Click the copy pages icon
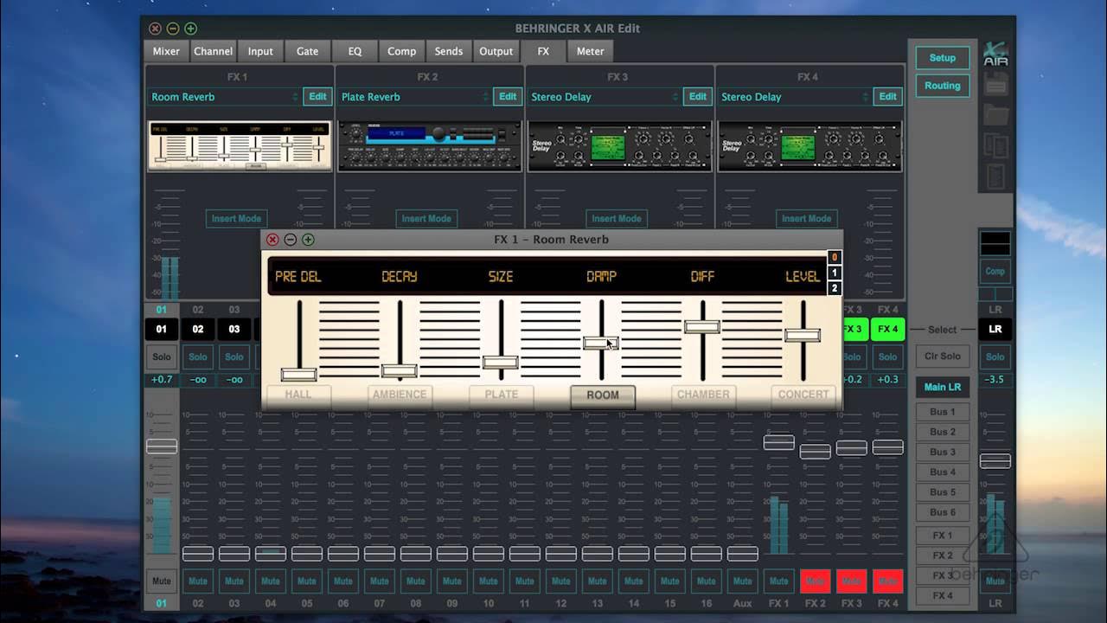Screen dimensions: 1107x623 coord(996,145)
